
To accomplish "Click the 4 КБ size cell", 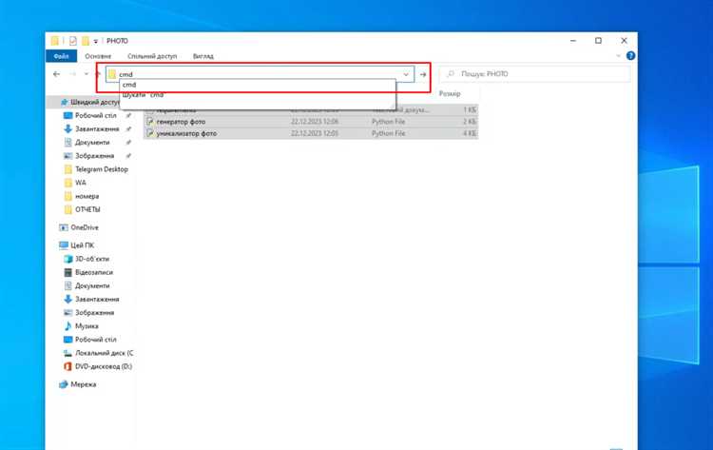I will [470, 134].
